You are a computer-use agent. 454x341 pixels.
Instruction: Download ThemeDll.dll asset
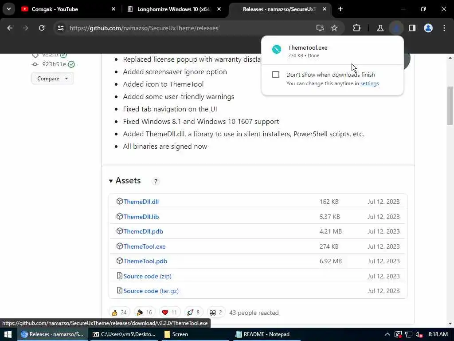pyautogui.click(x=141, y=202)
